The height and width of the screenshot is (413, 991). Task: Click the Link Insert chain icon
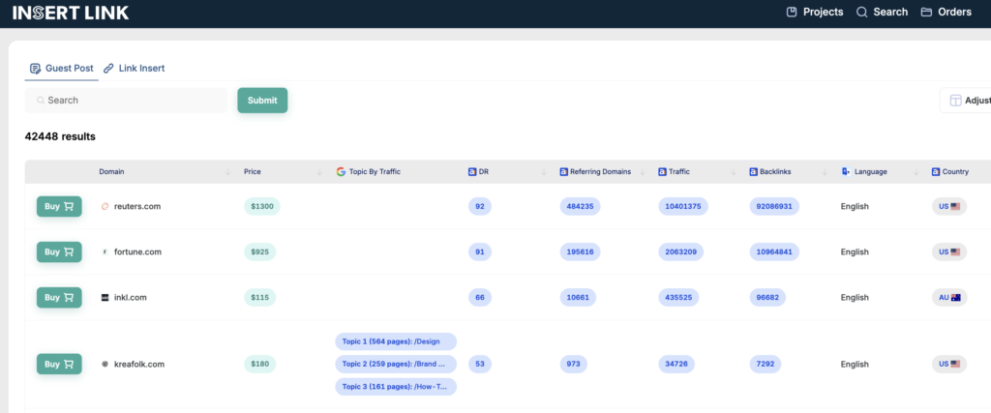coord(108,69)
